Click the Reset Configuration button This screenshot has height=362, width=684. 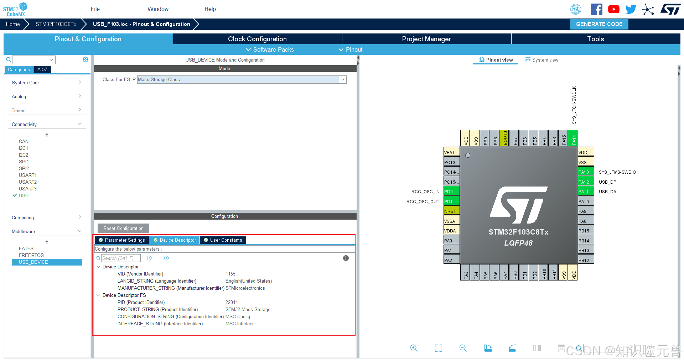coord(123,228)
